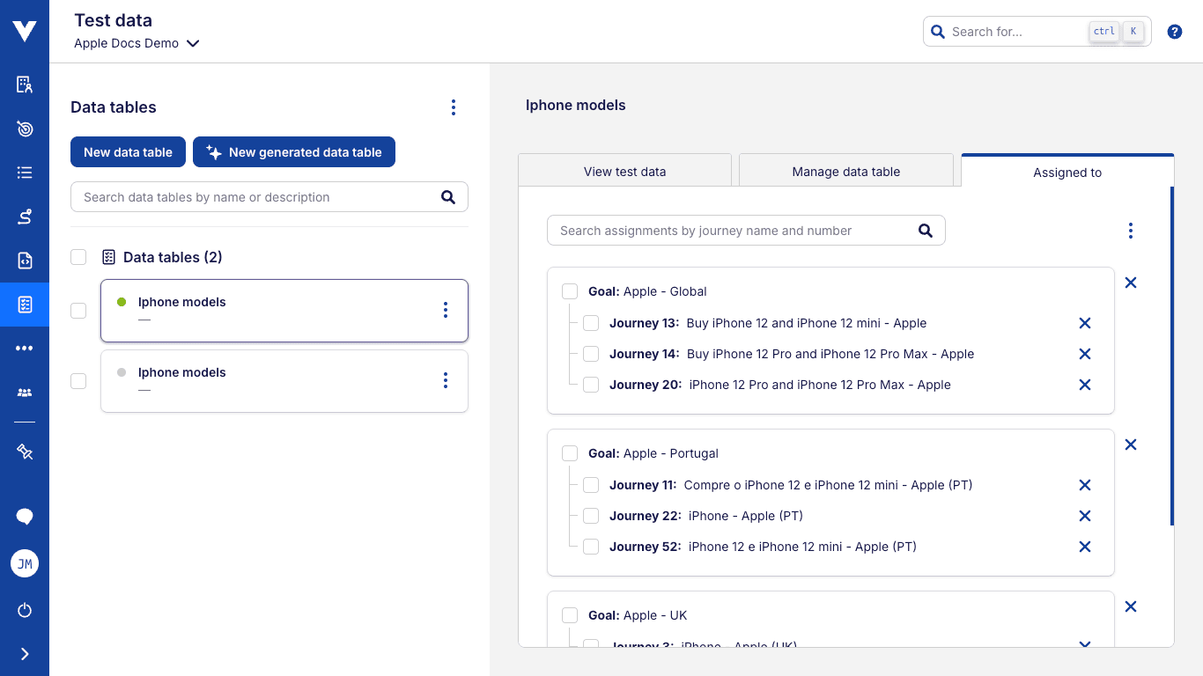Remove Journey 13 assignment with X icon
This screenshot has height=676, width=1203.
pos(1084,323)
